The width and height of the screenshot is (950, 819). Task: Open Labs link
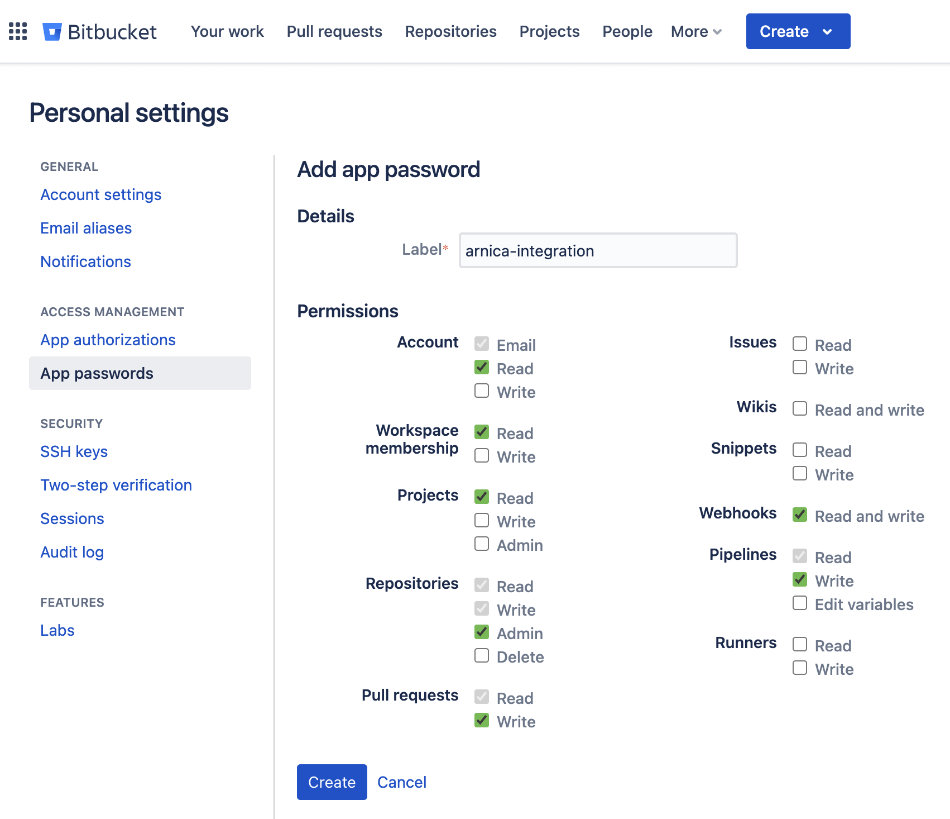57,630
